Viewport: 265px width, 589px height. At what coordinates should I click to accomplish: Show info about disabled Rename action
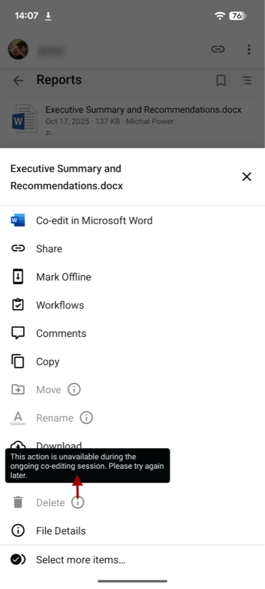pos(86,417)
